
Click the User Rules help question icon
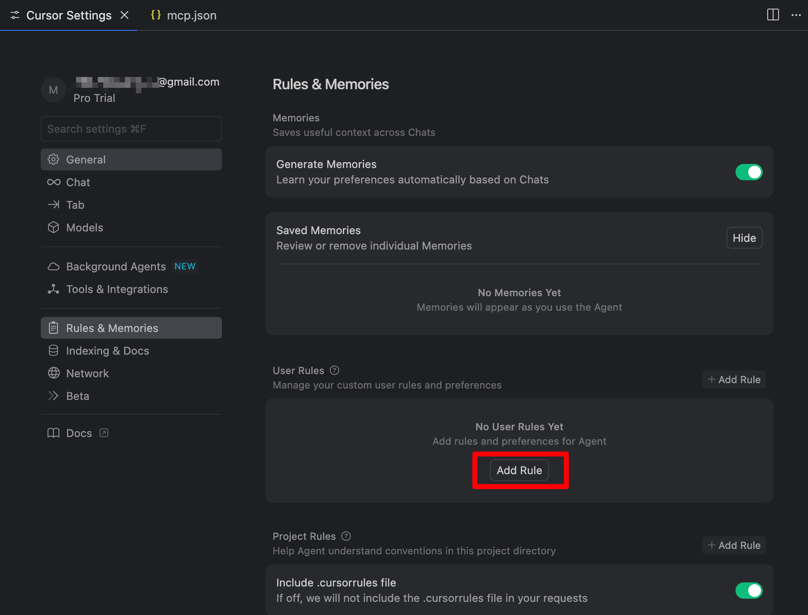click(334, 370)
